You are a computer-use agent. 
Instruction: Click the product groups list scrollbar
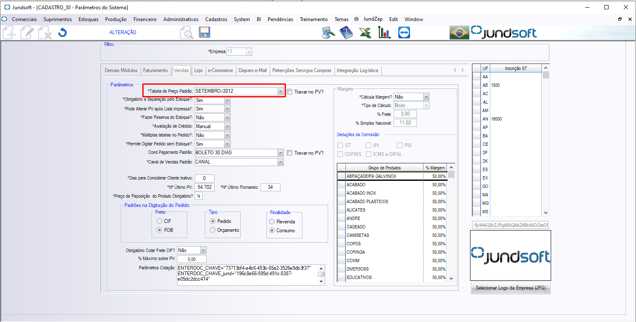pyautogui.click(x=451, y=223)
